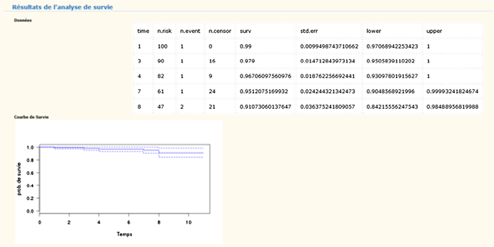Click the time value 3 in table

(x=140, y=61)
